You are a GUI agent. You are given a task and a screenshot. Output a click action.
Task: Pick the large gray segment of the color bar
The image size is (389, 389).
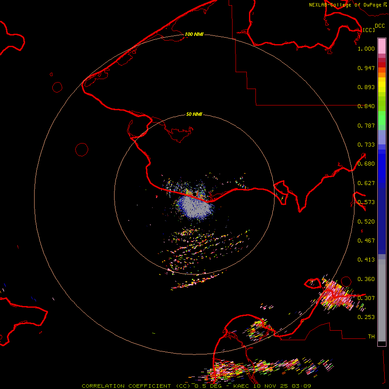tap(382, 300)
